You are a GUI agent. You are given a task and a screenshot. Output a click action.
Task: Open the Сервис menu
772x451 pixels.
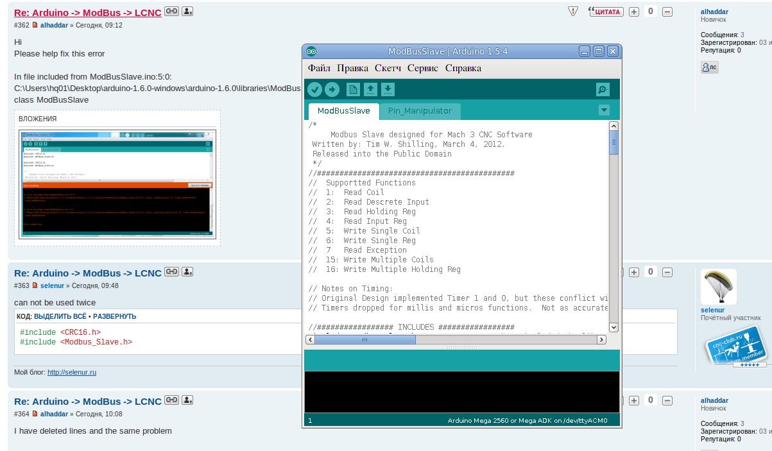click(423, 68)
